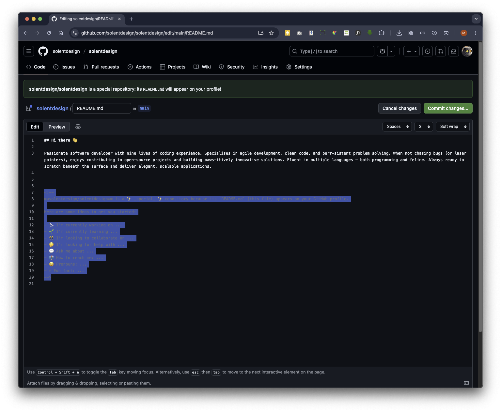Click the GitHub Octocat logo
This screenshot has width=501, height=412.
43,51
